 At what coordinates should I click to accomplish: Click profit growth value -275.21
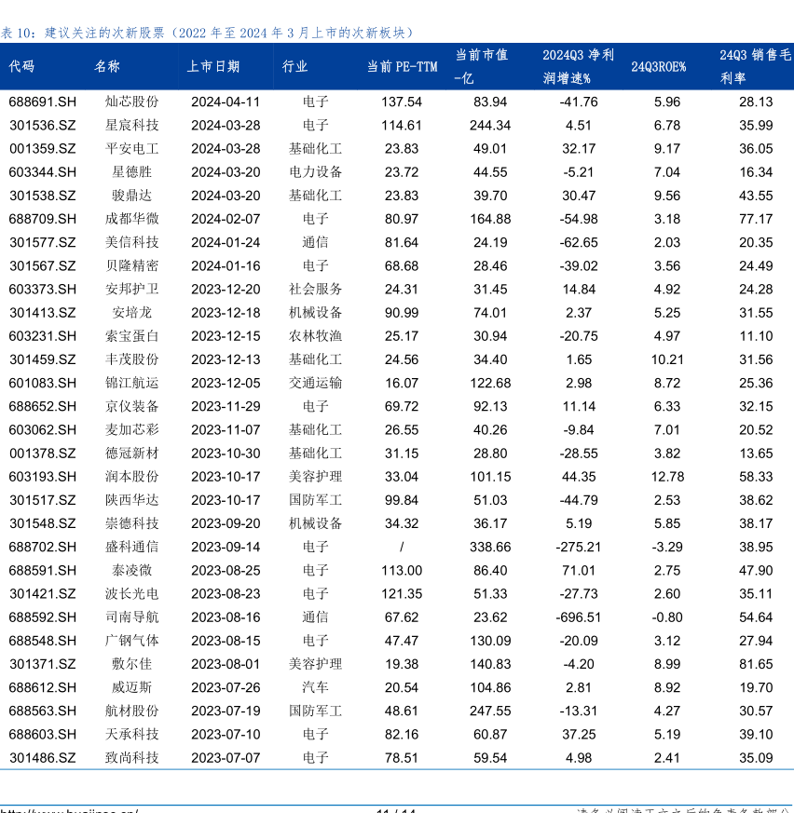coord(579,547)
